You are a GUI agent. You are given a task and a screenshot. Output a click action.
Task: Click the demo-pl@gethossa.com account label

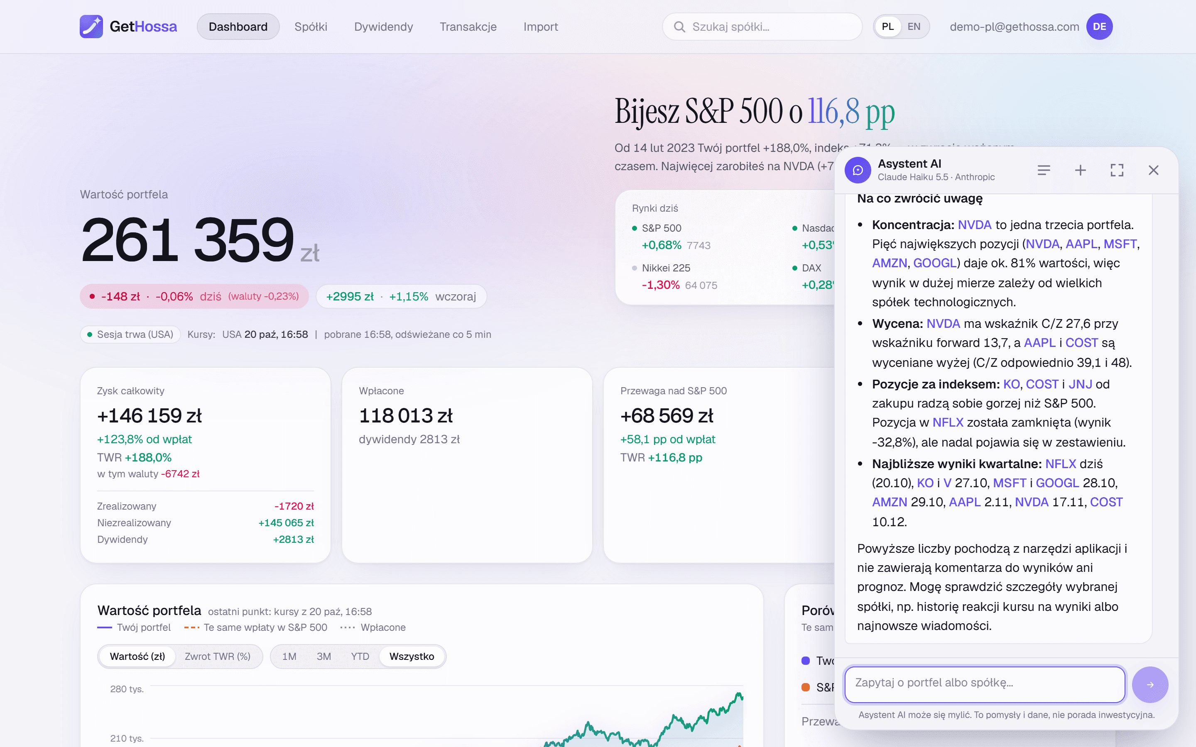(1014, 27)
